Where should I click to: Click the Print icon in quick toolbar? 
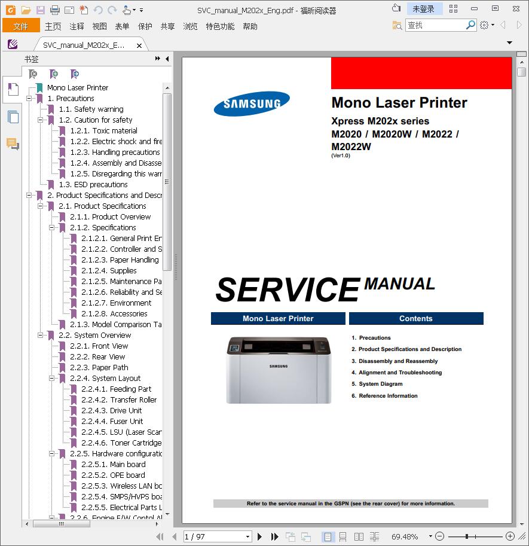pyautogui.click(x=54, y=10)
